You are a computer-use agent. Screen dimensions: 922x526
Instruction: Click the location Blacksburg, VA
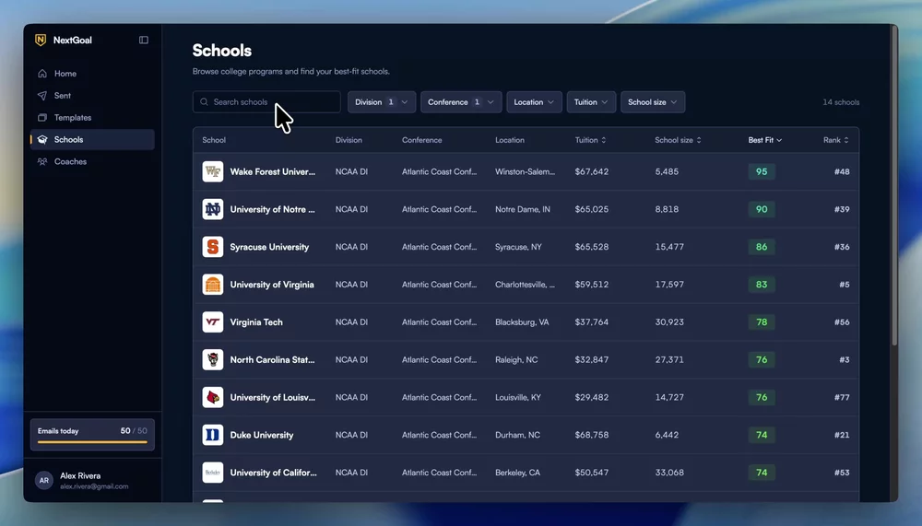point(522,322)
